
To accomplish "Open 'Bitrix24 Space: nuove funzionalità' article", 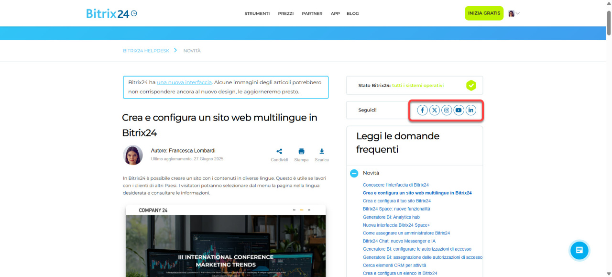I will coord(396,209).
